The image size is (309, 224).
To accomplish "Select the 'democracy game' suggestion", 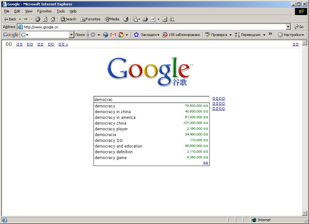I will click(151, 157).
